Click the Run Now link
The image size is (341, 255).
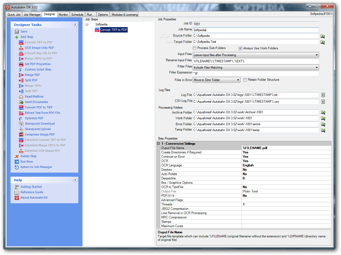[x=27, y=162]
